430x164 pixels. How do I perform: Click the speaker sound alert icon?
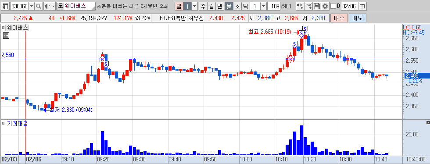point(47,6)
